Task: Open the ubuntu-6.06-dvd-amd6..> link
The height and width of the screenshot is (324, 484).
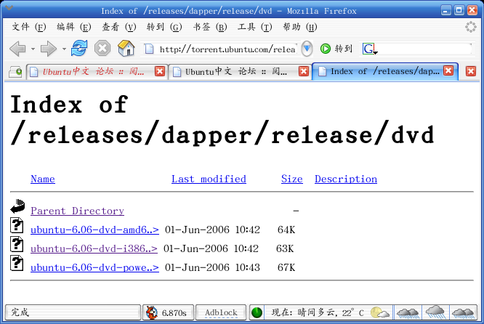Action: pos(94,230)
